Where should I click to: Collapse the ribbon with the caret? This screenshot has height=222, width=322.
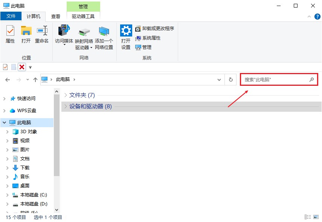(x=309, y=17)
